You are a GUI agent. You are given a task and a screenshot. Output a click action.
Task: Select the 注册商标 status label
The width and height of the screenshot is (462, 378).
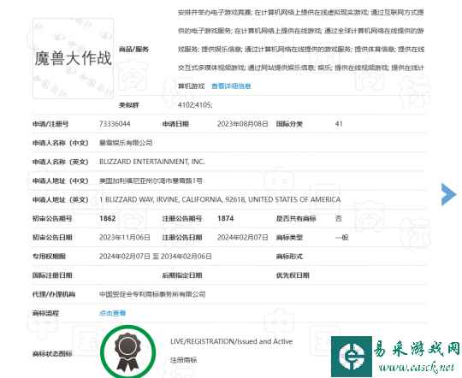[184, 360]
